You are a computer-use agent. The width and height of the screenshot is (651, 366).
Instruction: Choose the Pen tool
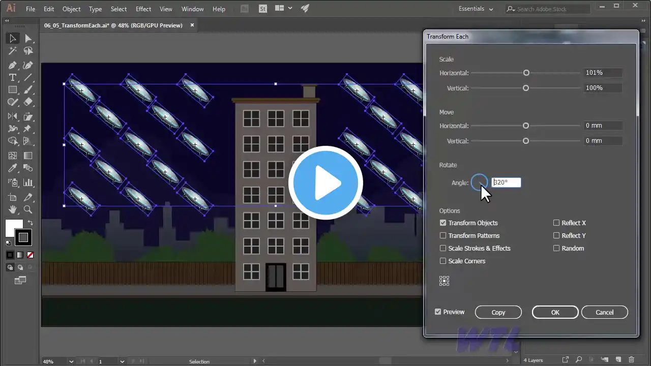(13, 65)
